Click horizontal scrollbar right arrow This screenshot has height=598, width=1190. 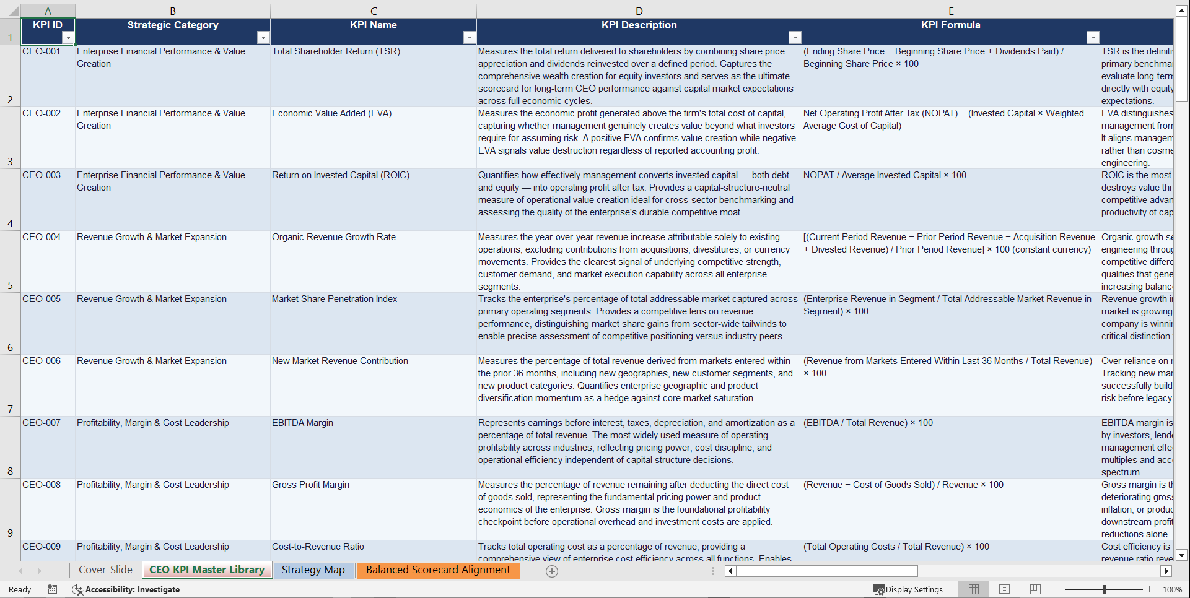click(1166, 571)
